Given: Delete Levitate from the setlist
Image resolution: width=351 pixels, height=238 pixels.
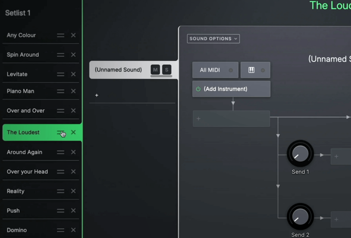Looking at the screenshot, I should coord(73,74).
